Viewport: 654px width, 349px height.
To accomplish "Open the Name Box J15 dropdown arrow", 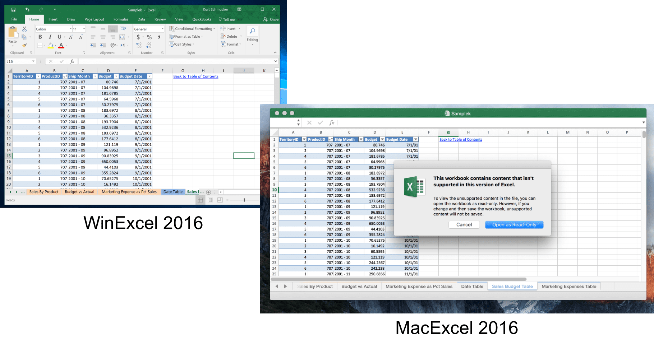I will click(x=33, y=61).
